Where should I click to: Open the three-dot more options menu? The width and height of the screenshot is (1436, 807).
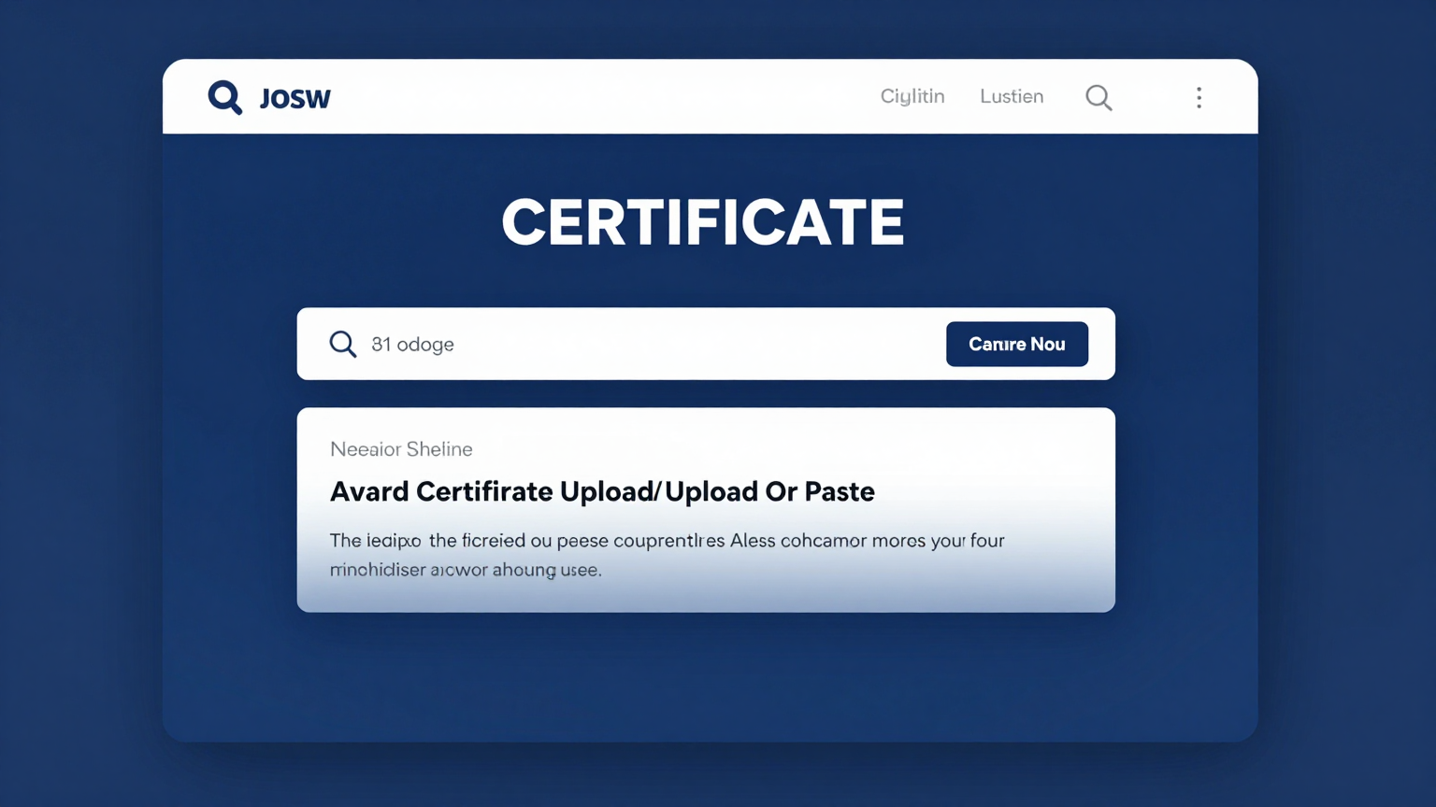[x=1199, y=97]
